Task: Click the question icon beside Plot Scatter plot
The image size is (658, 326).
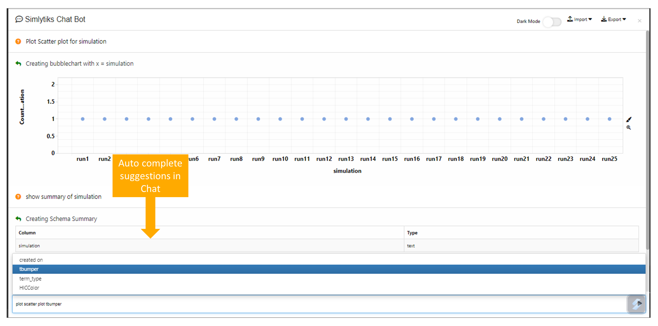Action: (x=18, y=41)
